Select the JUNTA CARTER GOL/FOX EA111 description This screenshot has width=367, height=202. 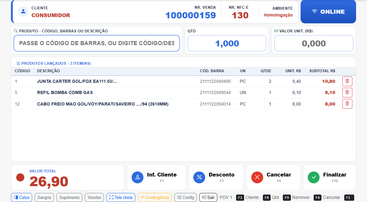(x=77, y=81)
